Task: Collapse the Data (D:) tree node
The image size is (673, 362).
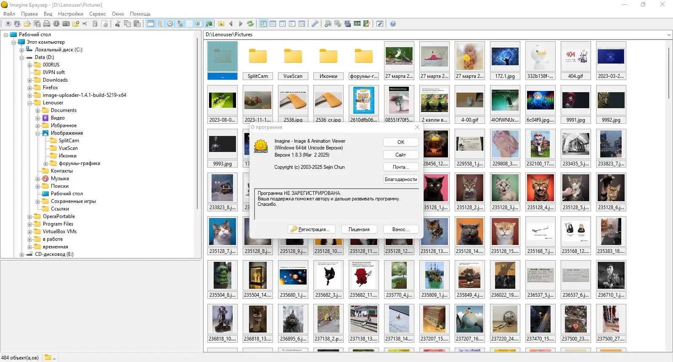Action: 22,58
